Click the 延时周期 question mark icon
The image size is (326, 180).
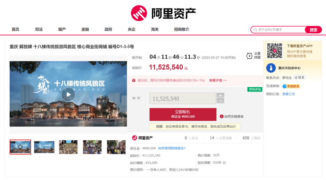pos(224,163)
